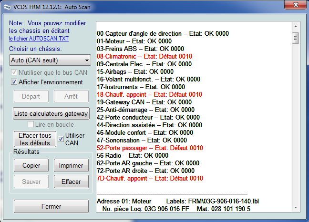Select red line 7D-Chauff. appoint Défaut
Viewport: 309px width, 222px height.
tap(150, 178)
